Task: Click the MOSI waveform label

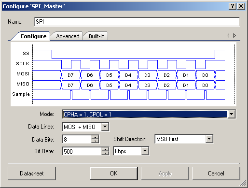Action: click(23, 74)
